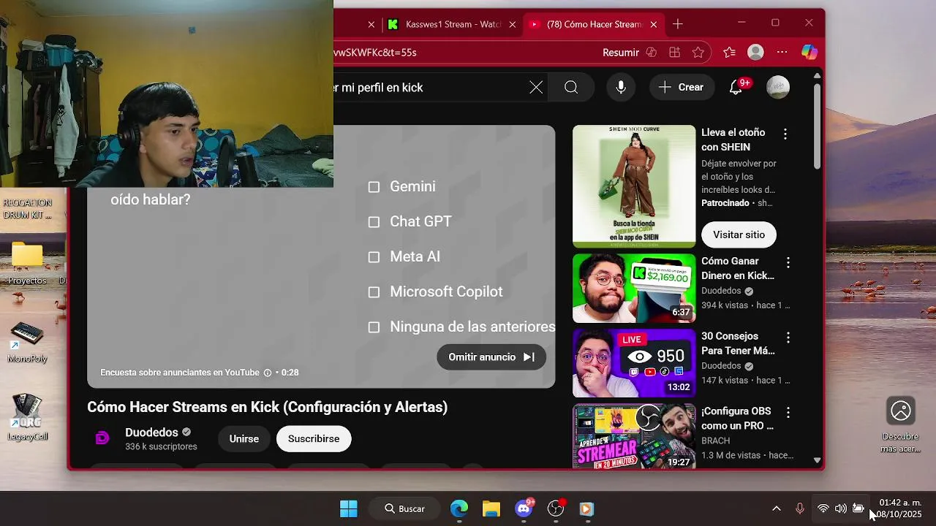Open Discord from the taskbar
Screen dimensions: 936x526
click(524, 508)
